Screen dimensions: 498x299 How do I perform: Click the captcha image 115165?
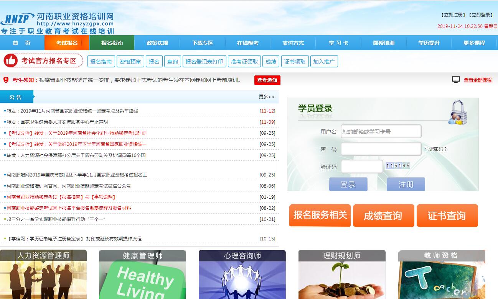[397, 166]
